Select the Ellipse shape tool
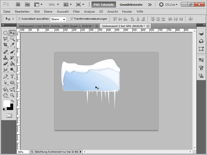 tap(12, 82)
